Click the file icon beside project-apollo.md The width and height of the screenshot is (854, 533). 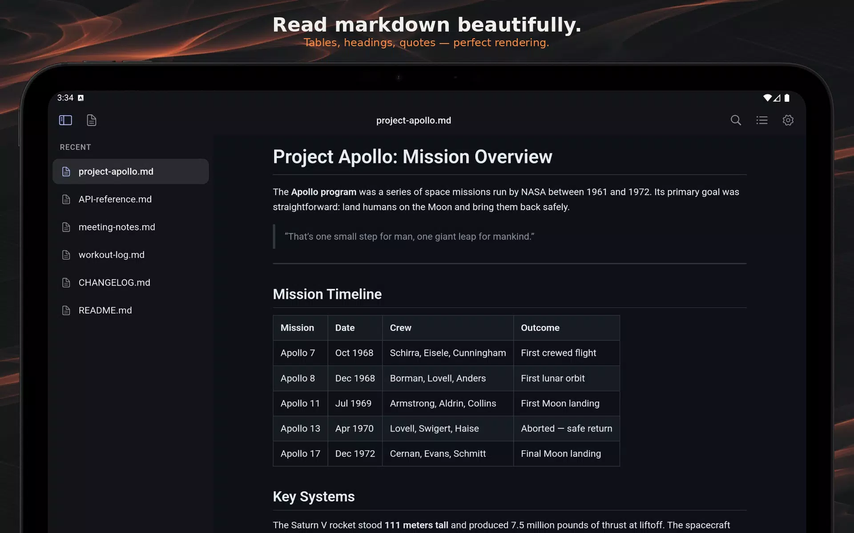coord(66,171)
